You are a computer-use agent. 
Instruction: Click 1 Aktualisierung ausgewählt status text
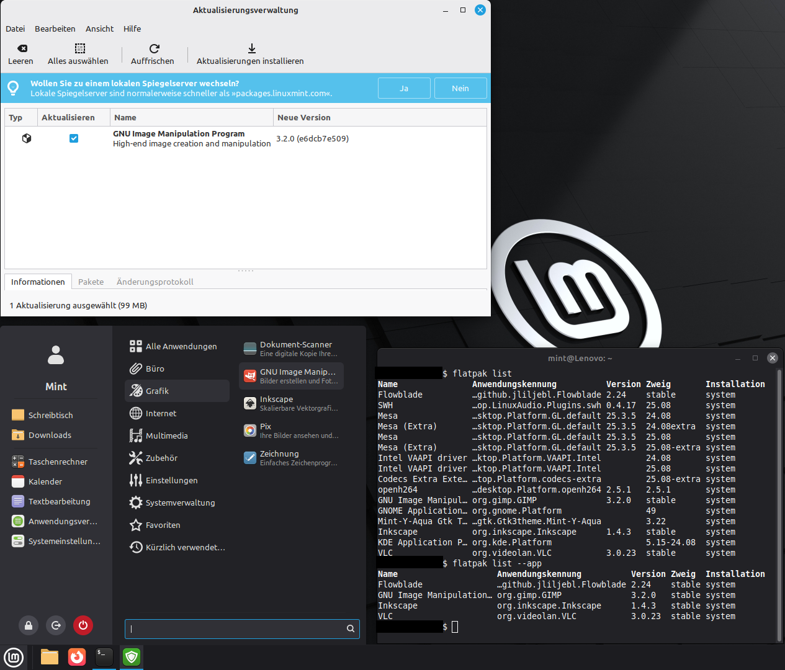[79, 305]
